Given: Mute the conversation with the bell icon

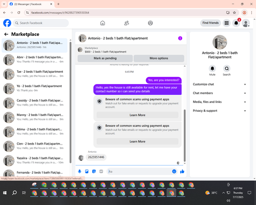Looking at the screenshot, I should click(212, 69).
